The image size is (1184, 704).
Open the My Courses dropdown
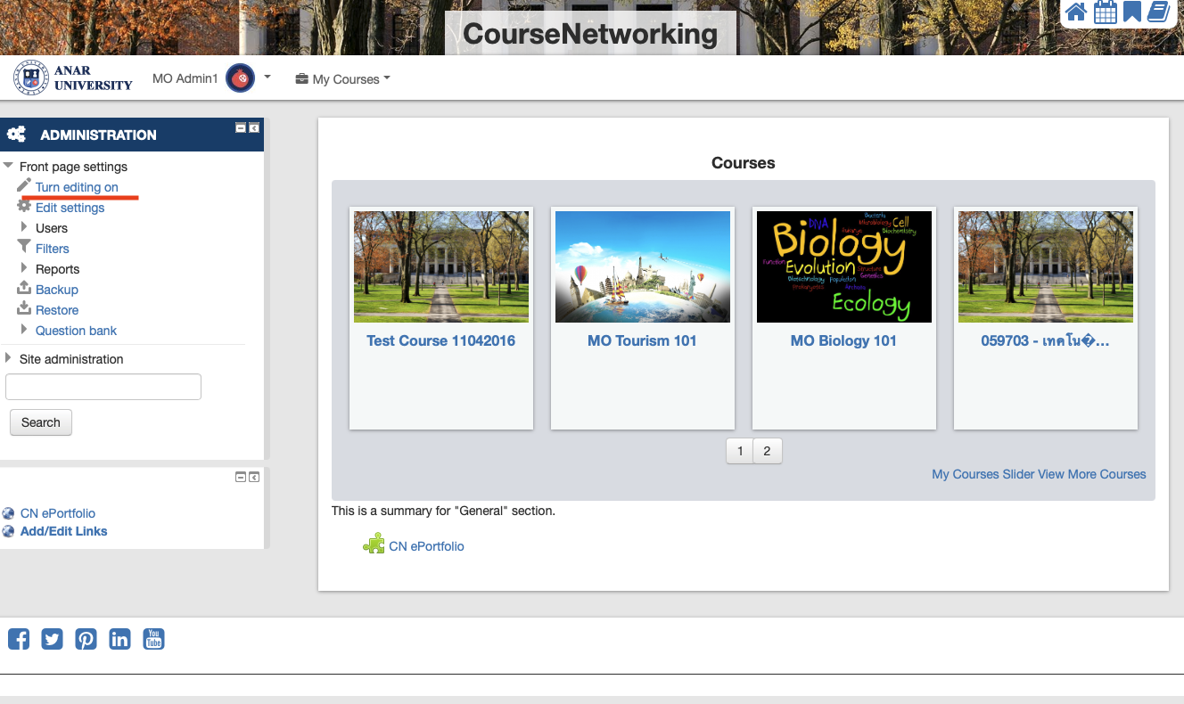coord(343,79)
